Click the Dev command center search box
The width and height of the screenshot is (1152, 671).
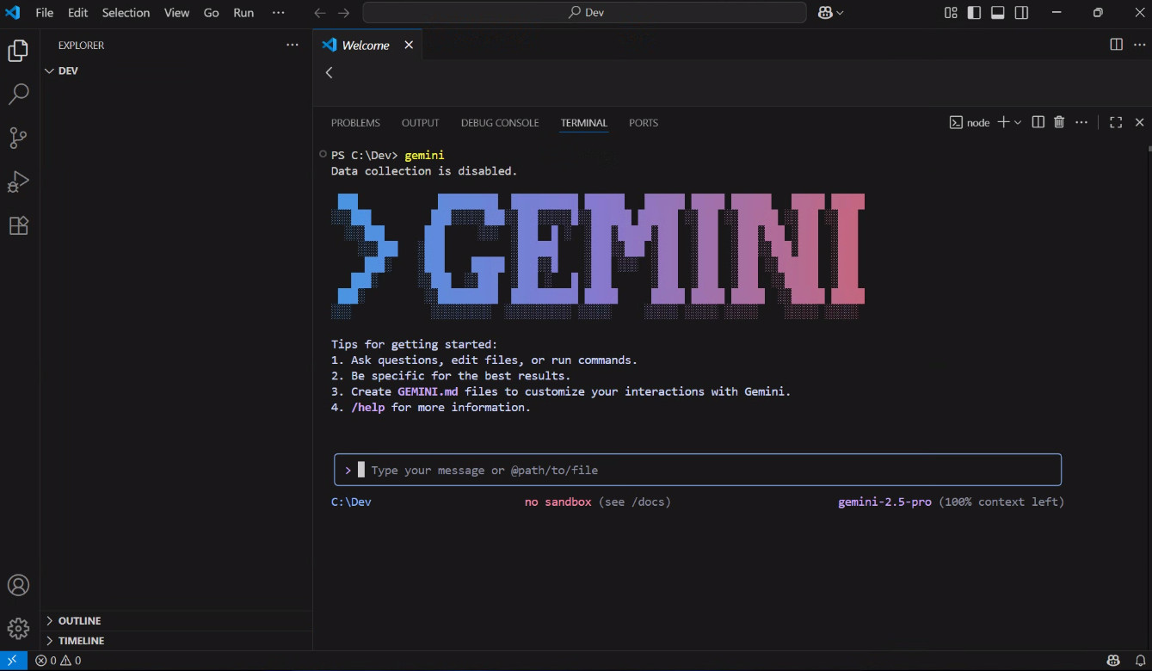pos(585,13)
